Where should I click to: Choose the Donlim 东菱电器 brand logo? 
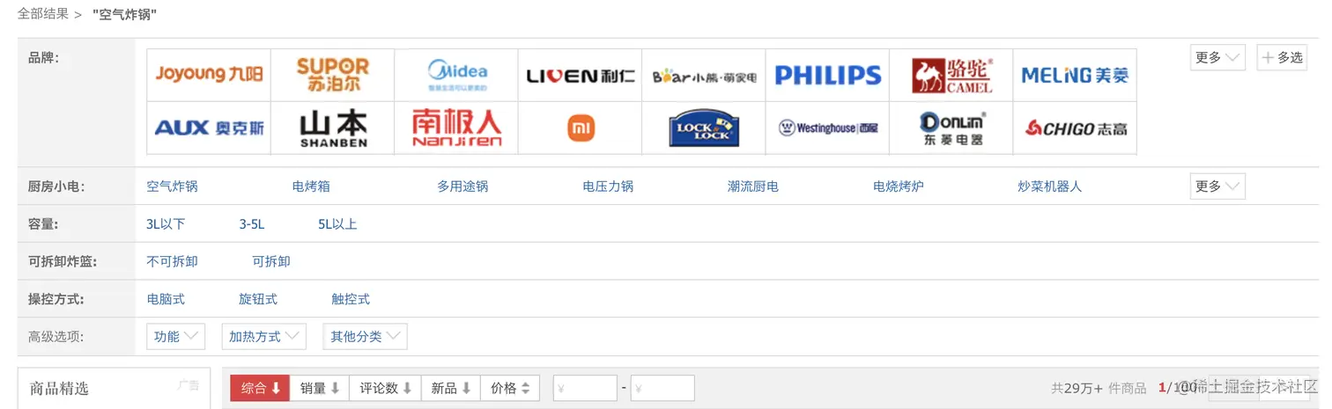[x=951, y=128]
